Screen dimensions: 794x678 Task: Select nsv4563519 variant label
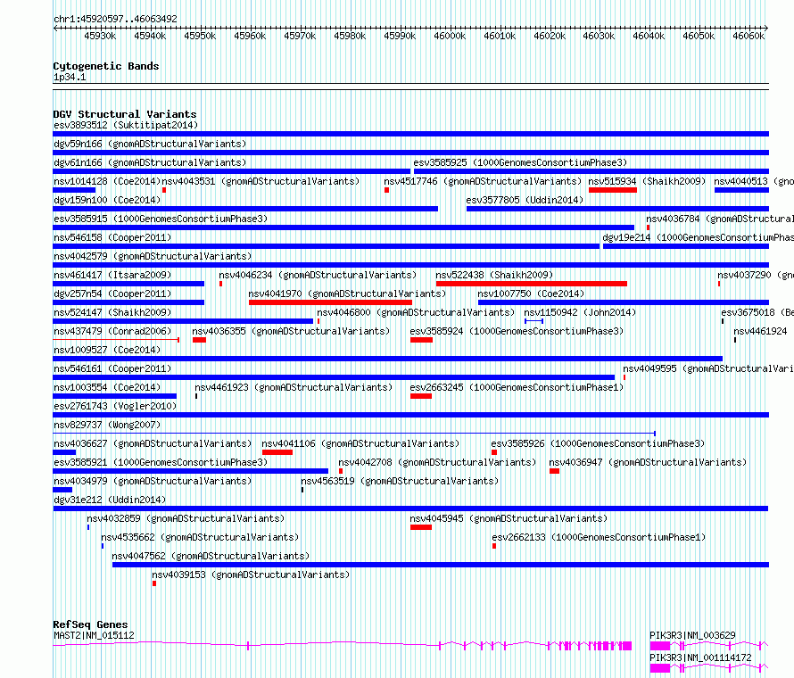(400, 481)
